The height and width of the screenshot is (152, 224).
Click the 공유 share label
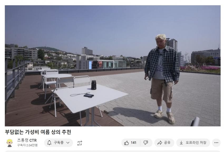[167, 143]
